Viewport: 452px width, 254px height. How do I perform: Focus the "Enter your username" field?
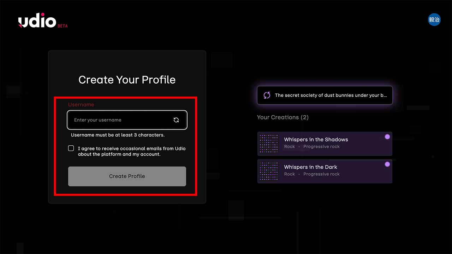[120, 120]
